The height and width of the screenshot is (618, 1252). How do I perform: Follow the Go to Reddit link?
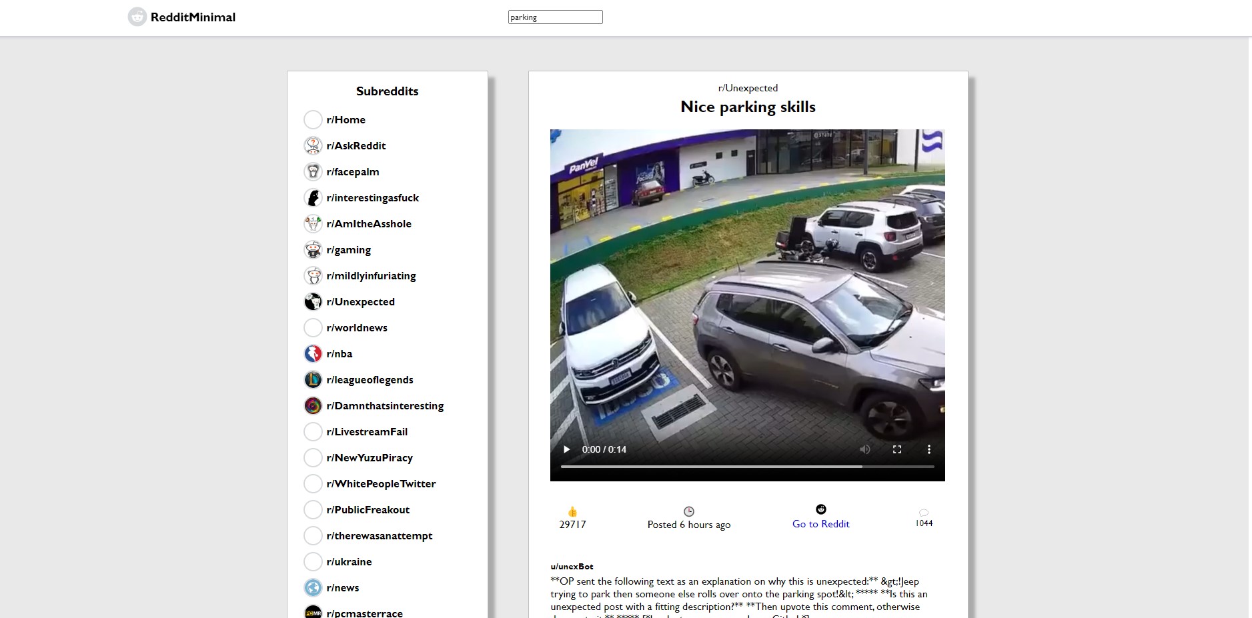pos(820,524)
